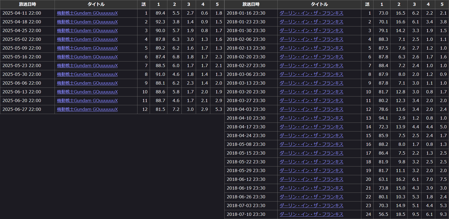Open the ダーリン・イン・ザ・フランキス link dated 2018-03-20
This screenshot has width=449, height=219.
tap(311, 92)
